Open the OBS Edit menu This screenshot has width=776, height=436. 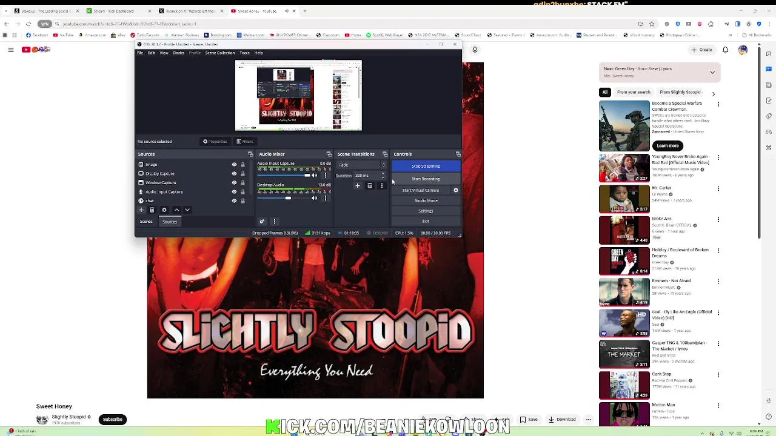tap(151, 53)
